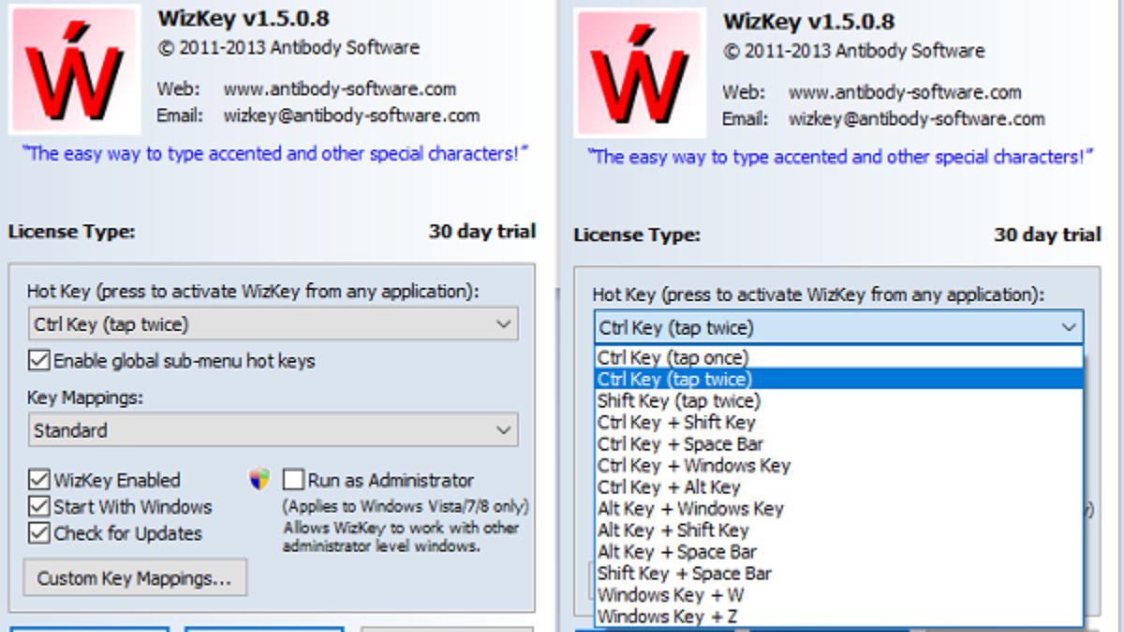The width and height of the screenshot is (1124, 632).
Task: Select Alt Key + Shift Key option
Action: (838, 530)
